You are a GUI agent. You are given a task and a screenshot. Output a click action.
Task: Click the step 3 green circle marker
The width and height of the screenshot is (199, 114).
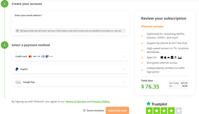[x=4, y=45]
